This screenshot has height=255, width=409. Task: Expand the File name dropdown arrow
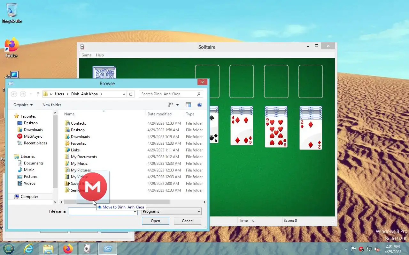[135, 211]
